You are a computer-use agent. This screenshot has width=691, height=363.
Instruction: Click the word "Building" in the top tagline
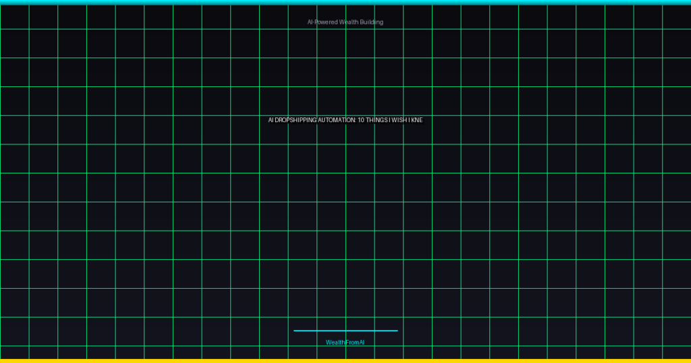[x=372, y=22]
